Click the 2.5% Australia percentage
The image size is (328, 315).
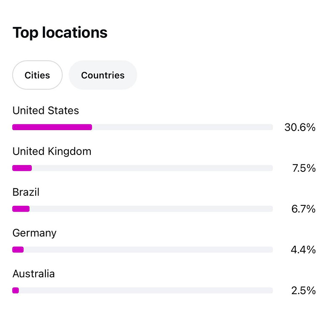(303, 290)
